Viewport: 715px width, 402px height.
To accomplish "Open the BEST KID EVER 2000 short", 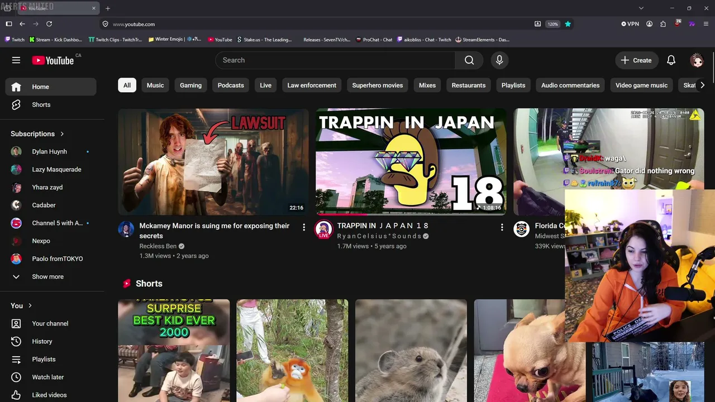I will 174,351.
